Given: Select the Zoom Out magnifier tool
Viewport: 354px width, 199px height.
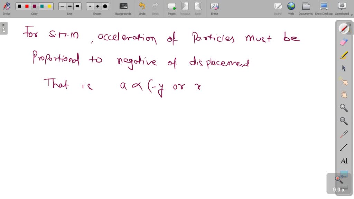Looking at the screenshot, I should coord(344,121).
